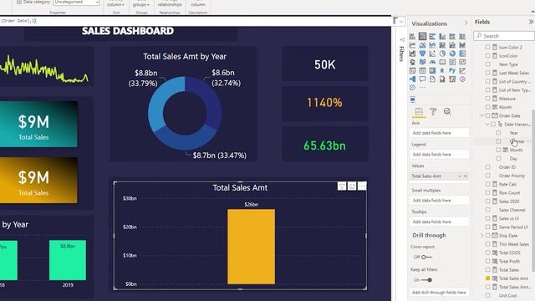Click the 'Add drill-through fields here' well
This screenshot has height=301, width=535.
(439, 293)
